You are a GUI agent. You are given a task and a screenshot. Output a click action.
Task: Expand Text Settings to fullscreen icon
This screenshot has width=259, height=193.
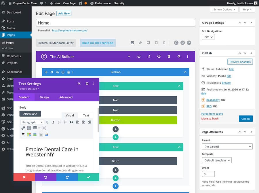coord(79,84)
